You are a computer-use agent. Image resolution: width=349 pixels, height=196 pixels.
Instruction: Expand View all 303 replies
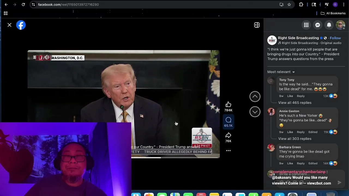tap(295, 139)
